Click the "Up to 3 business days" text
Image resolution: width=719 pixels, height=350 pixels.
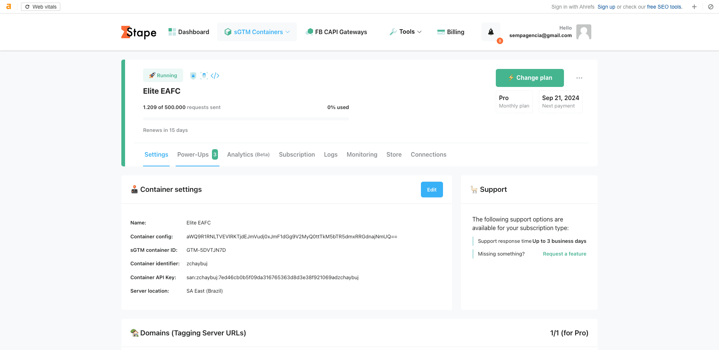point(559,241)
